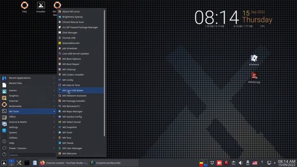This screenshot has height=167, width=297.
Task: Launch the Installer desktop icon
Action: click(x=41, y=7)
